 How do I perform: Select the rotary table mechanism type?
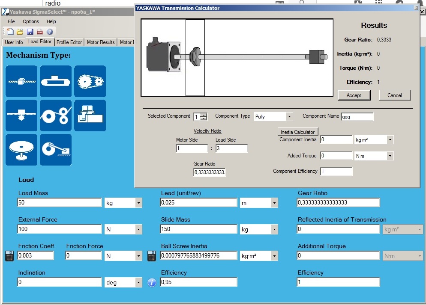click(21, 150)
